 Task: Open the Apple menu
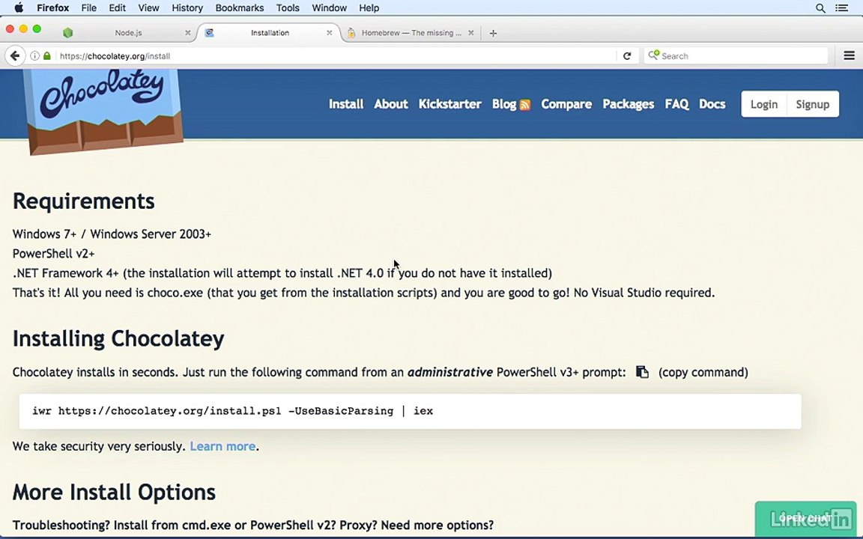point(18,7)
